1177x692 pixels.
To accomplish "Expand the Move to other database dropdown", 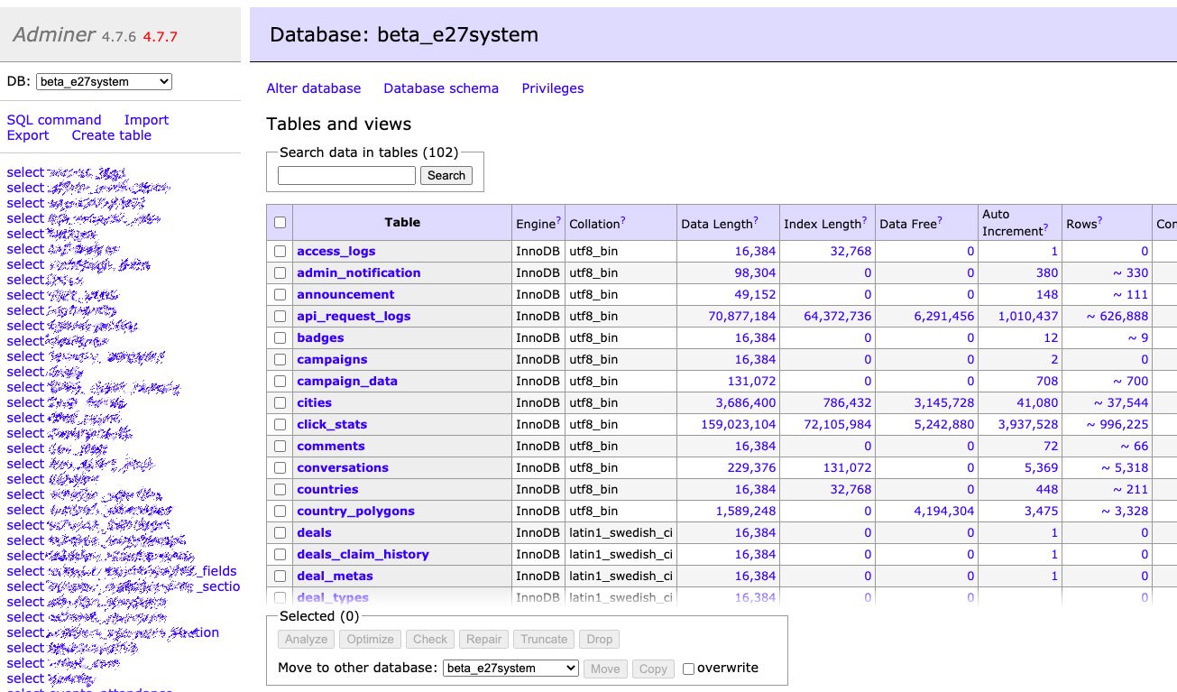I will click(x=510, y=669).
